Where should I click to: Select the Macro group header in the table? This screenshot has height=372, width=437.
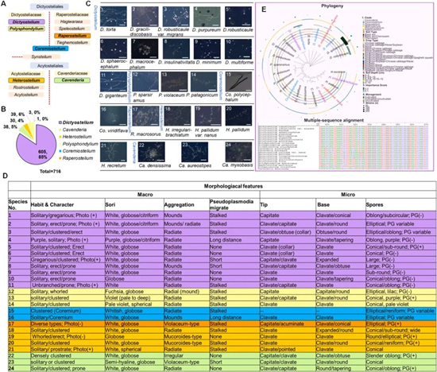(x=145, y=195)
